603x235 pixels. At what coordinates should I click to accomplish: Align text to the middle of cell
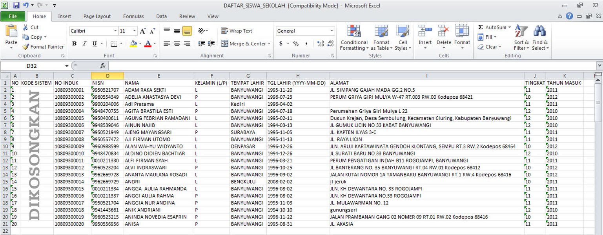click(x=177, y=31)
